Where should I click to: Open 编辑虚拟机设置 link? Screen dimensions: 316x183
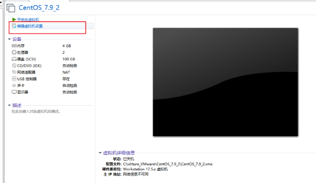pyautogui.click(x=30, y=26)
